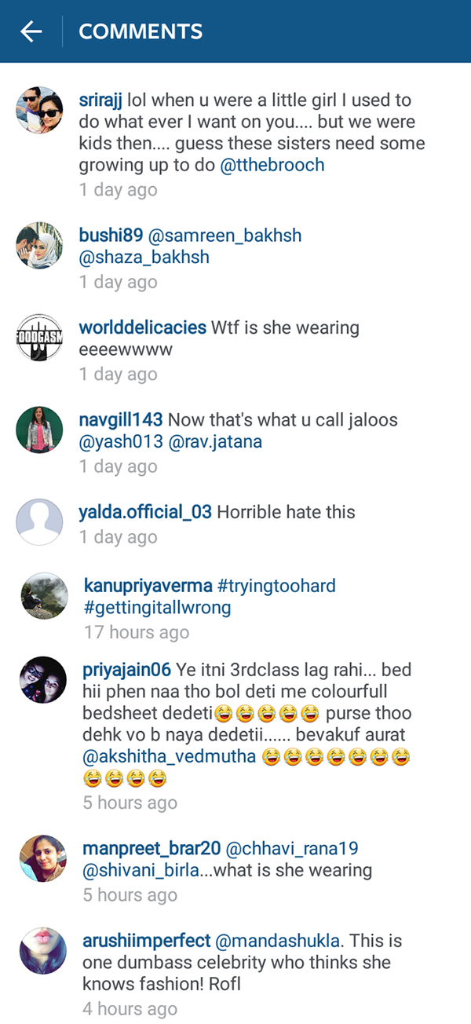471x1024 pixels.
Task: Open manpreet_brar20's avatar
Action: coord(44,858)
